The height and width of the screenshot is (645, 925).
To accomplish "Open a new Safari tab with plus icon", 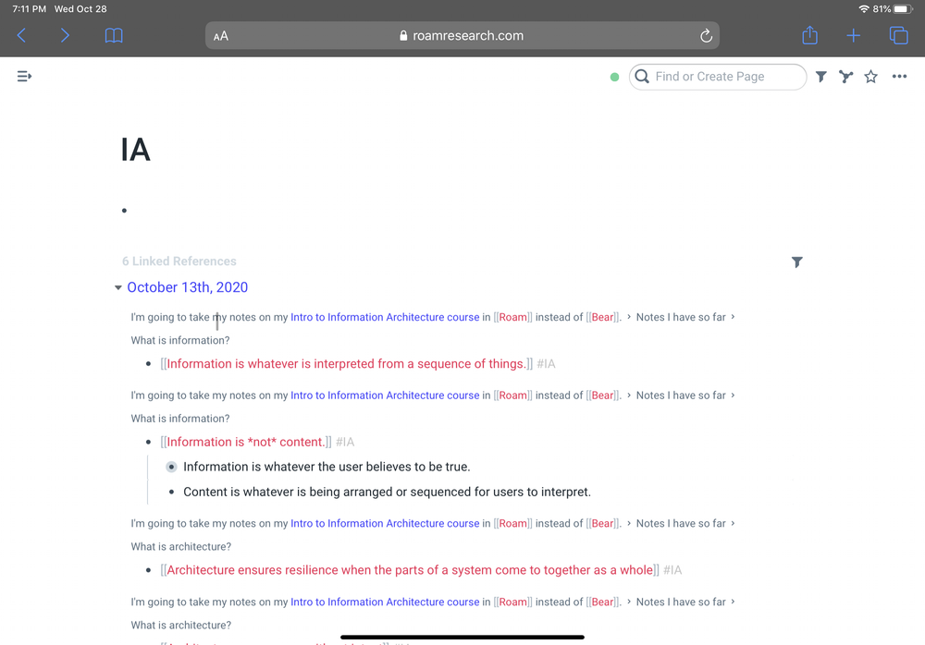I will [853, 35].
